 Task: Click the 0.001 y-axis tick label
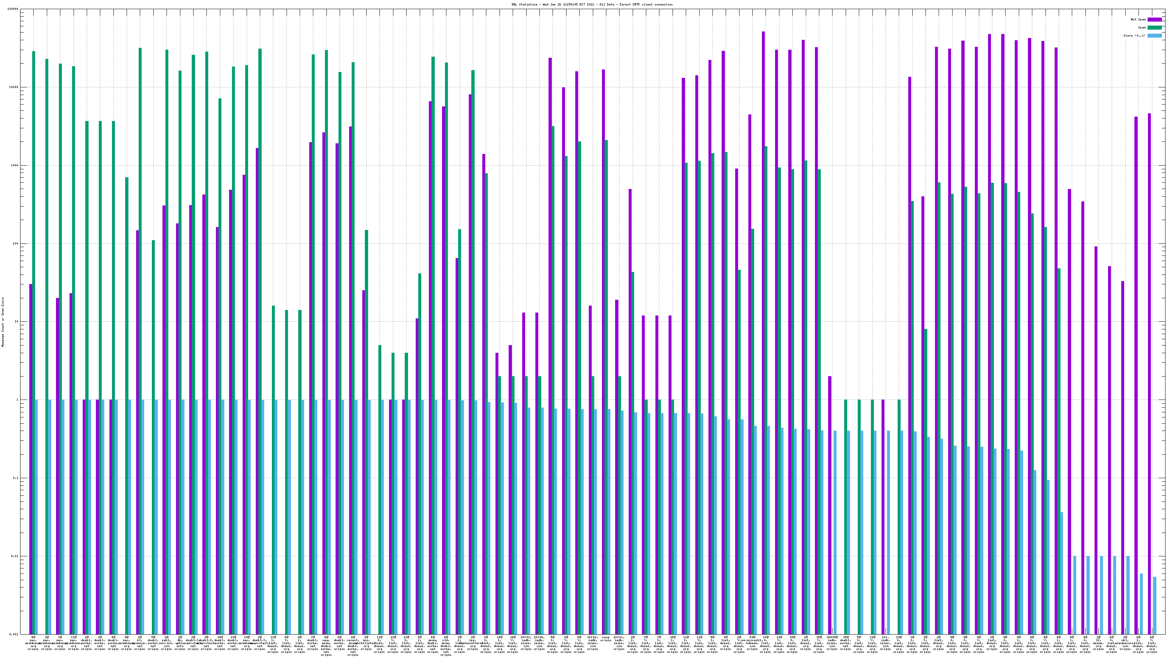(x=14, y=634)
